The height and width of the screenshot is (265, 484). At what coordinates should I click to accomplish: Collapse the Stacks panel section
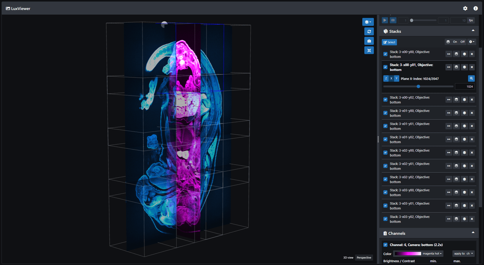point(473,31)
